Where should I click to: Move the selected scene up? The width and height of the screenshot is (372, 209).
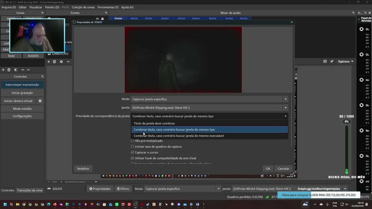(x=23, y=70)
